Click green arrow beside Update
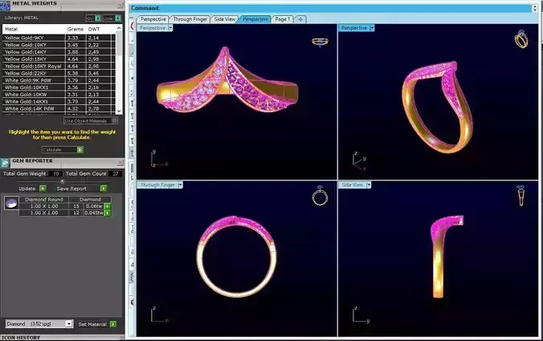The image size is (543, 341). coord(43,189)
